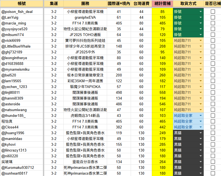Image resolution: width=221 pixels, height=176 pixels.
Task: Open pickup method dropdown for @ghj732189
Action: [201, 52]
